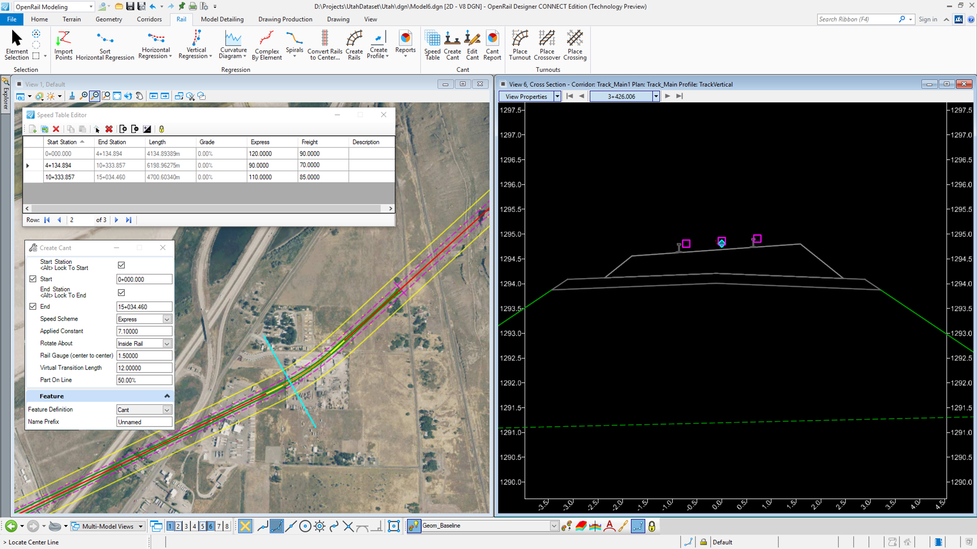
Task: Toggle view 3 button in view group
Action: coord(186,526)
